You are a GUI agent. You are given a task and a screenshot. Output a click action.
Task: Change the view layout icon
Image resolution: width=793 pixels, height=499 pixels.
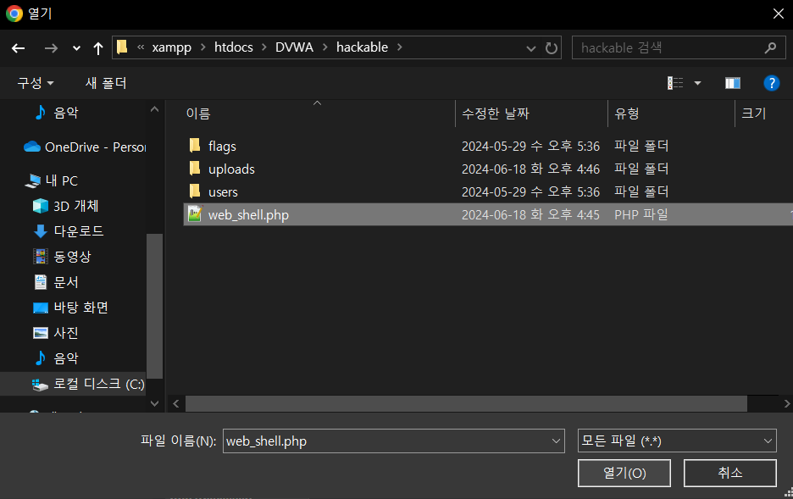[675, 83]
